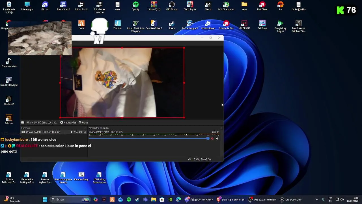Open the Medal desktop shortcut
This screenshot has height=204, width=362.
point(208,6)
